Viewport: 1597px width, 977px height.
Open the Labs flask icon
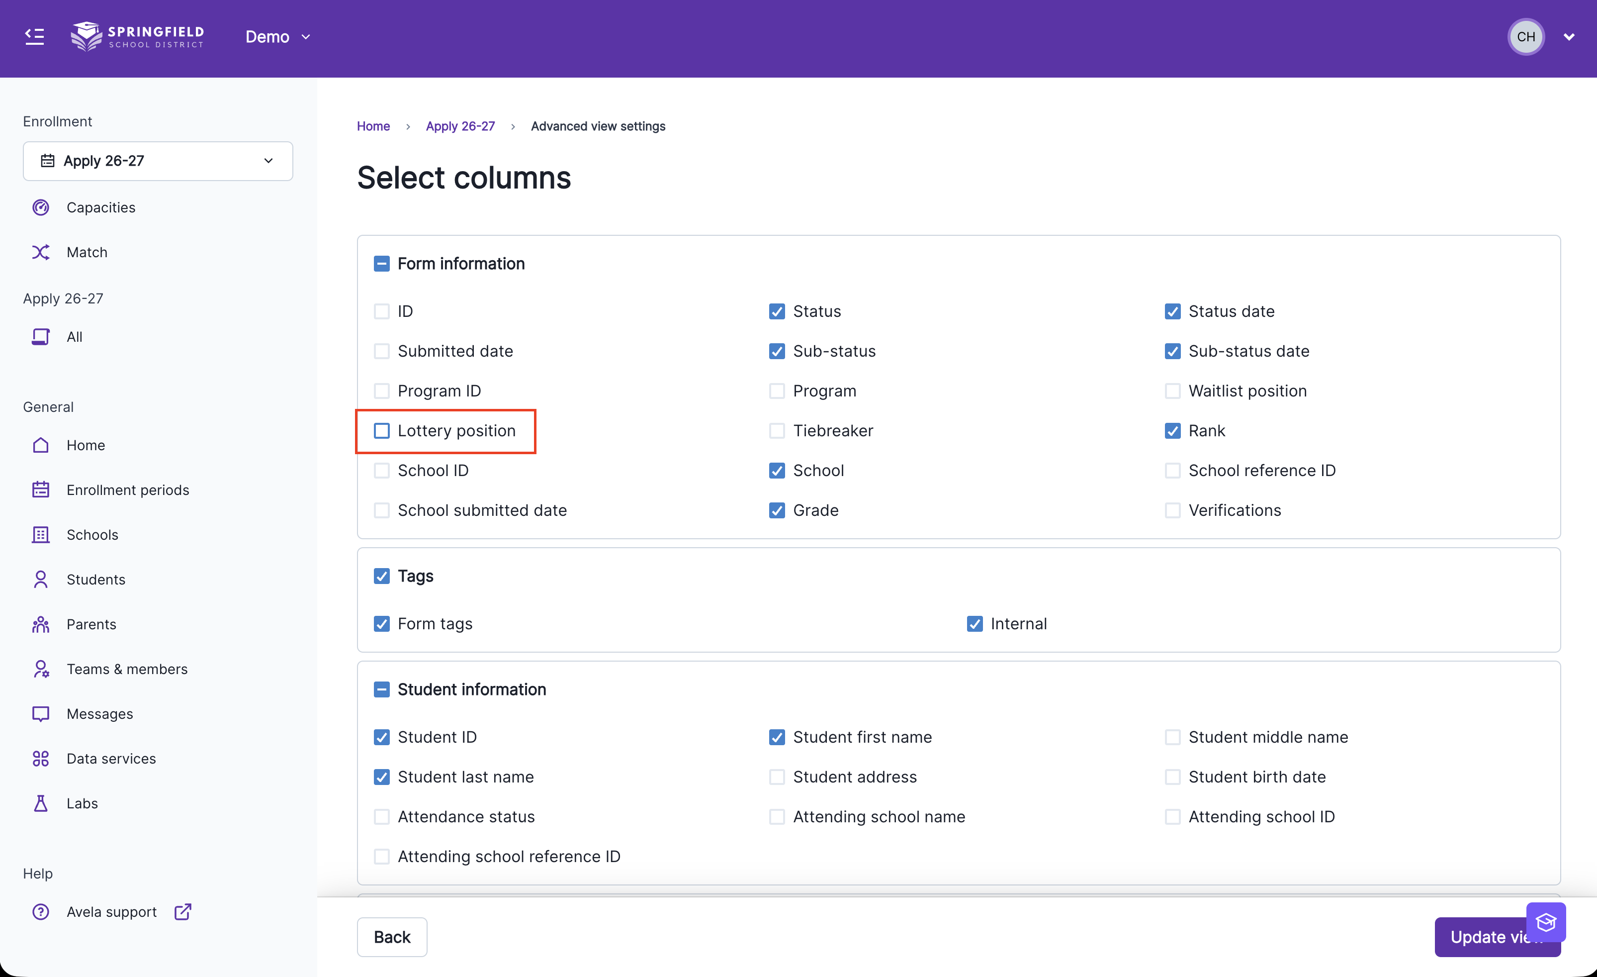click(41, 803)
